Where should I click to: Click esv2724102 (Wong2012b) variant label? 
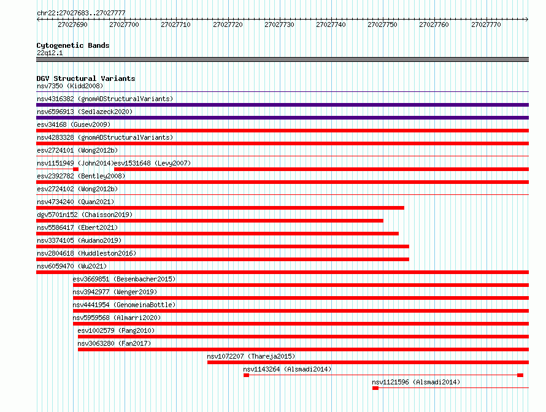(77, 189)
